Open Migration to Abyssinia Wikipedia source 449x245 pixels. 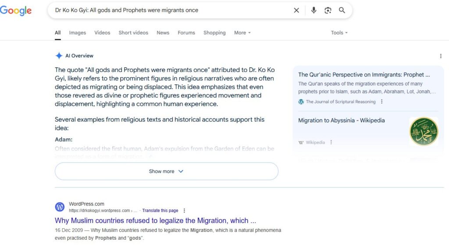341,120
